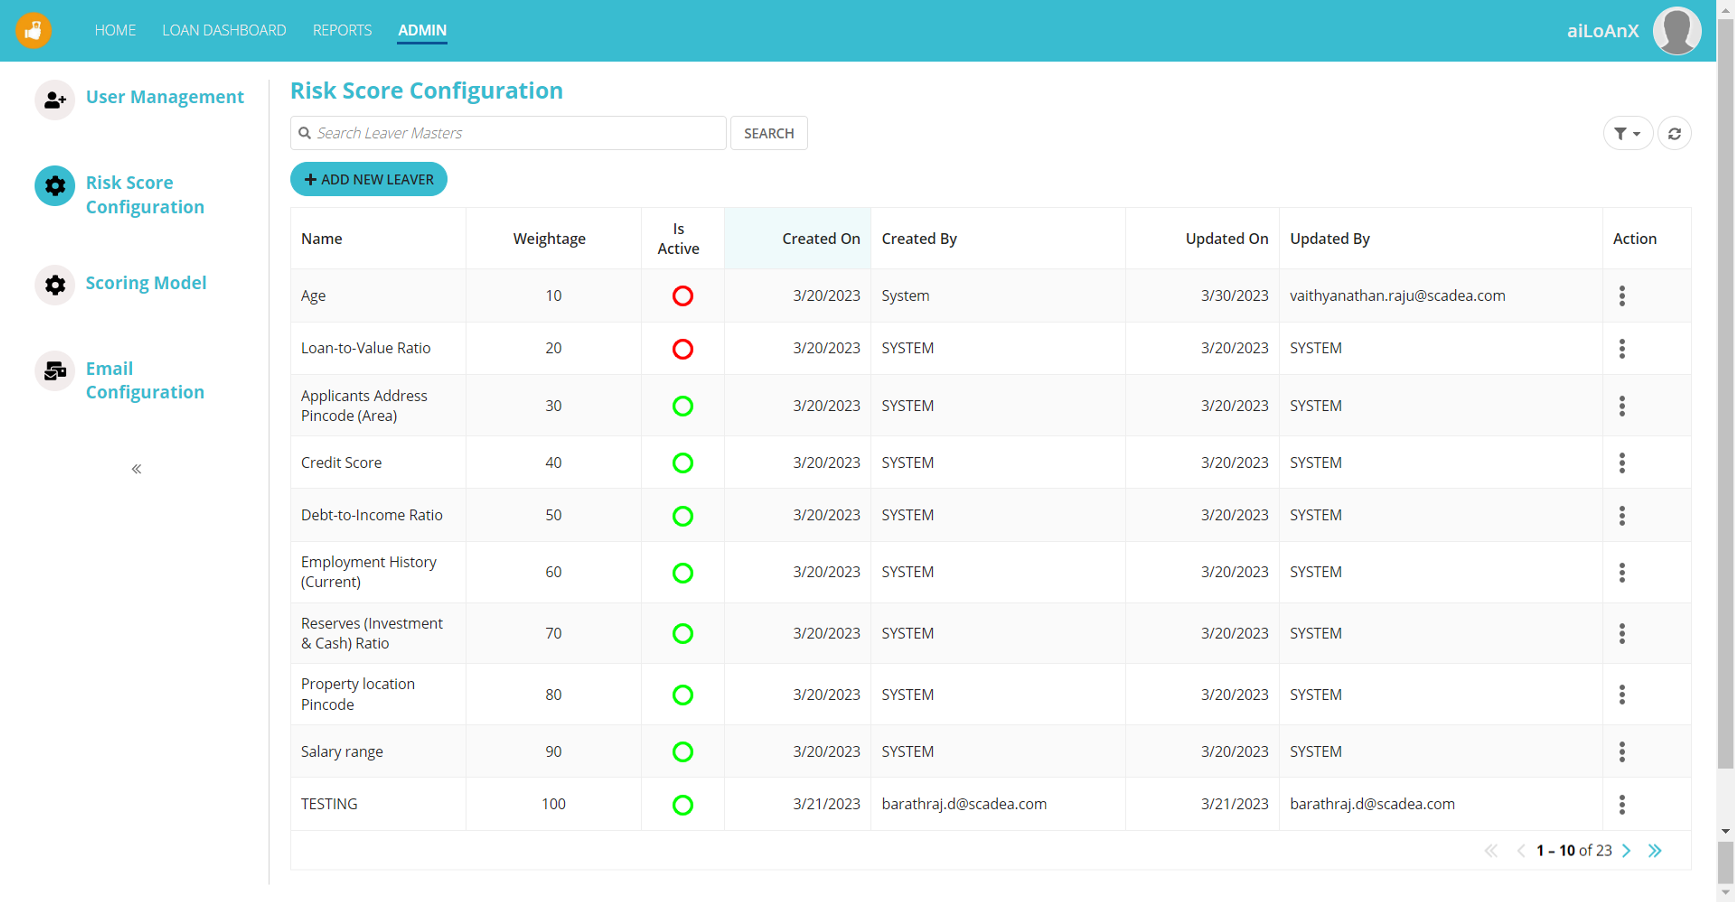This screenshot has width=1735, height=902.
Task: Open action menu for Credit Score row
Action: [1622, 462]
